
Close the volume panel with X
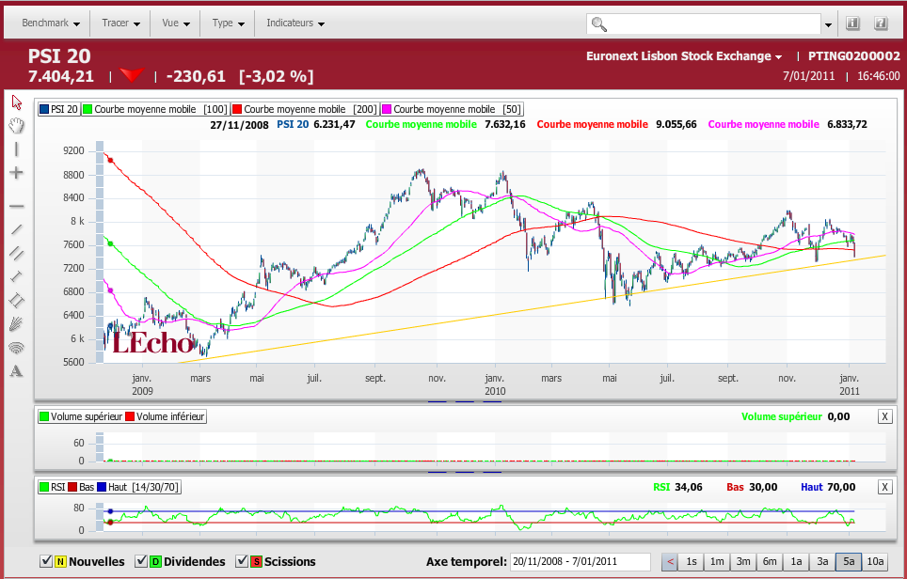884,416
